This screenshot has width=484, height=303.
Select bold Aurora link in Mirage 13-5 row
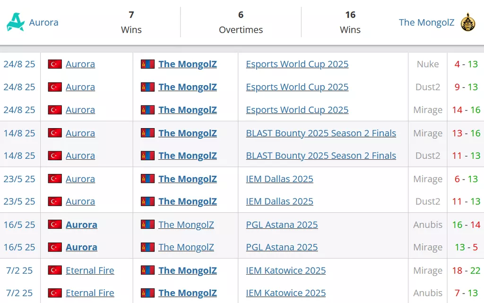pos(81,247)
